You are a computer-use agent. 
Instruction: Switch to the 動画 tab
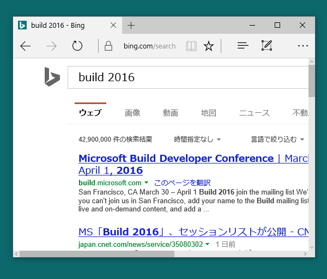(171, 113)
